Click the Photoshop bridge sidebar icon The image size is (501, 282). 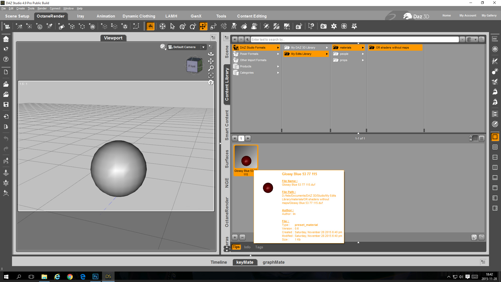(x=6, y=161)
